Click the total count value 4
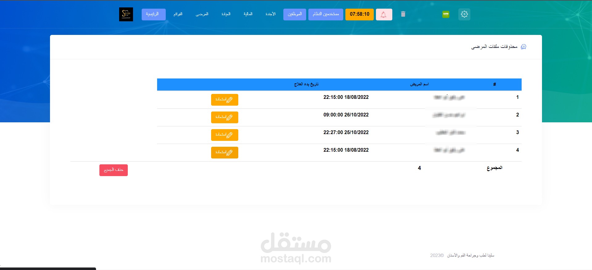Viewport: 592px width, 270px height. pos(419,168)
